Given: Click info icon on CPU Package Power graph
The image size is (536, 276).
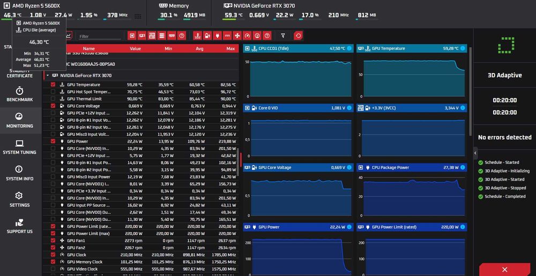Looking at the screenshot, I should click(x=463, y=167).
